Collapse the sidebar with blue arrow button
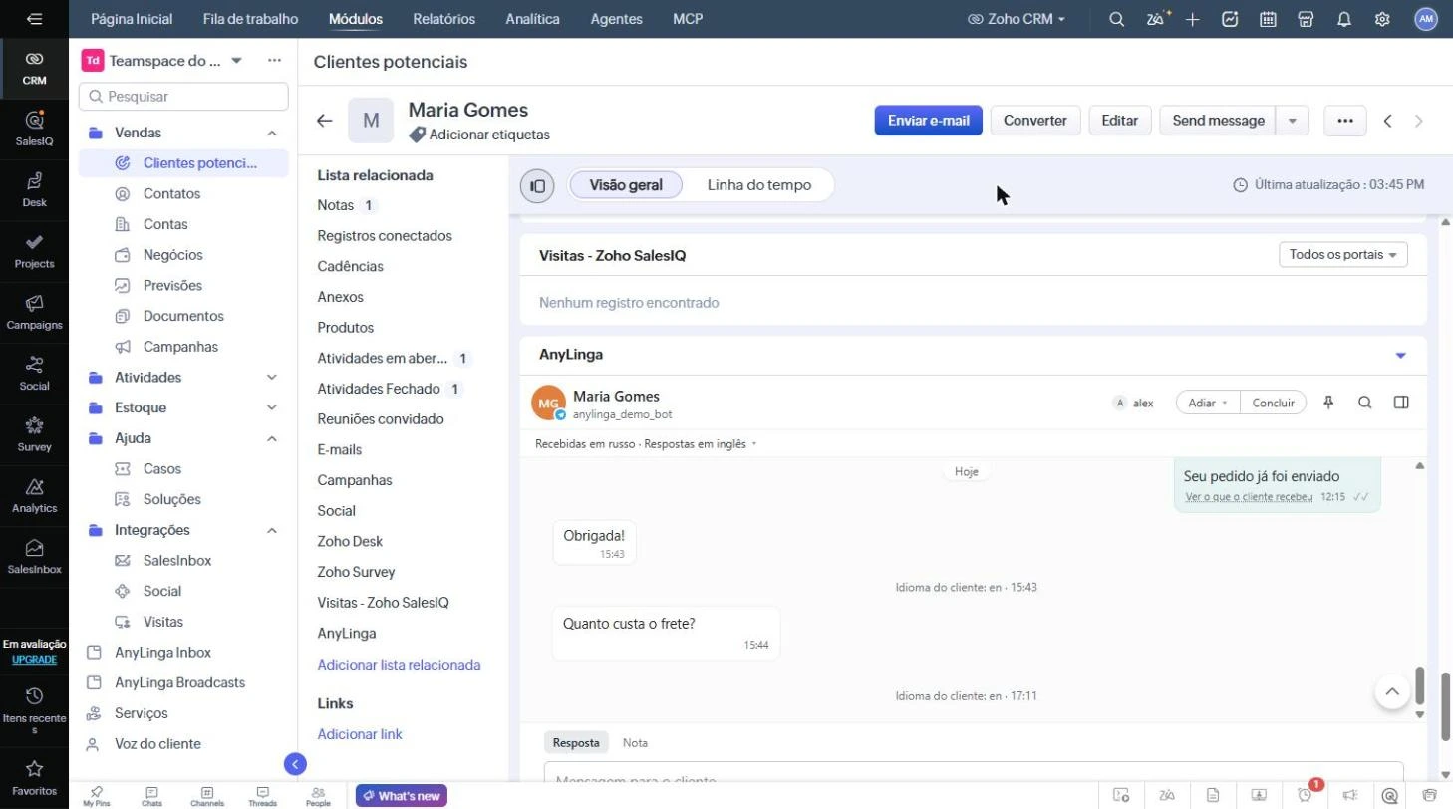 (295, 764)
